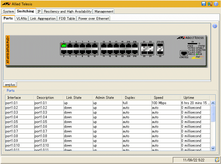
Task: Click 'down' link state of port1.0.4
Action: [x=78, y=117]
